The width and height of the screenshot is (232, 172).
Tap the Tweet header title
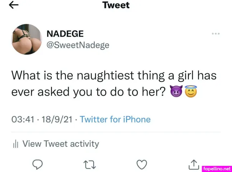click(116, 5)
